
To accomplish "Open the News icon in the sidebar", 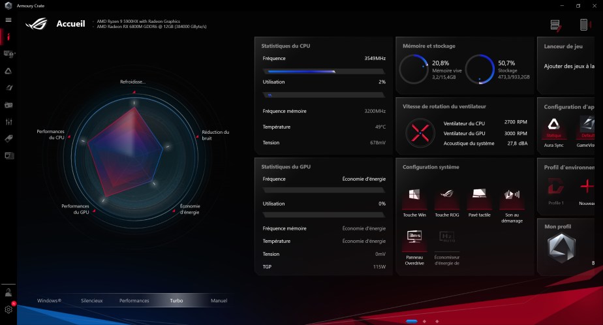I will [x=9, y=155].
